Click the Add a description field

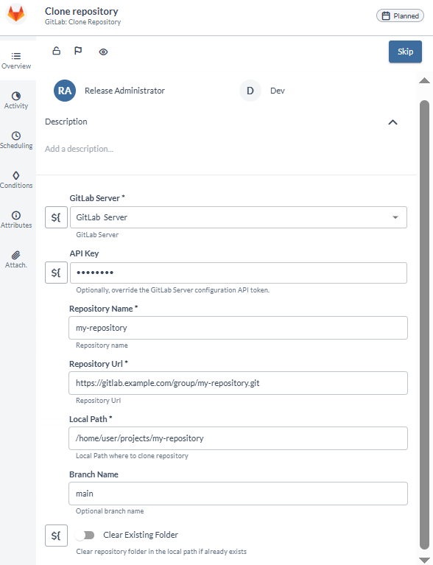(x=79, y=149)
